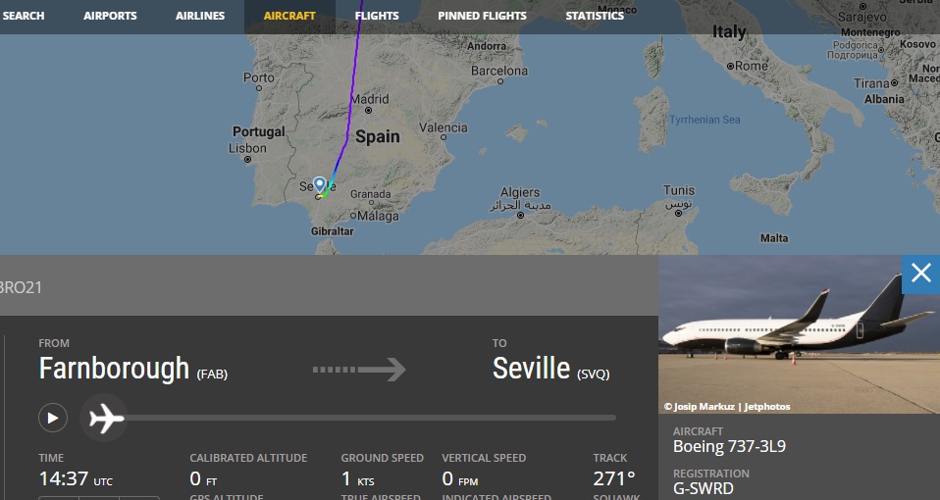Open the Flights tab

pos(377,16)
